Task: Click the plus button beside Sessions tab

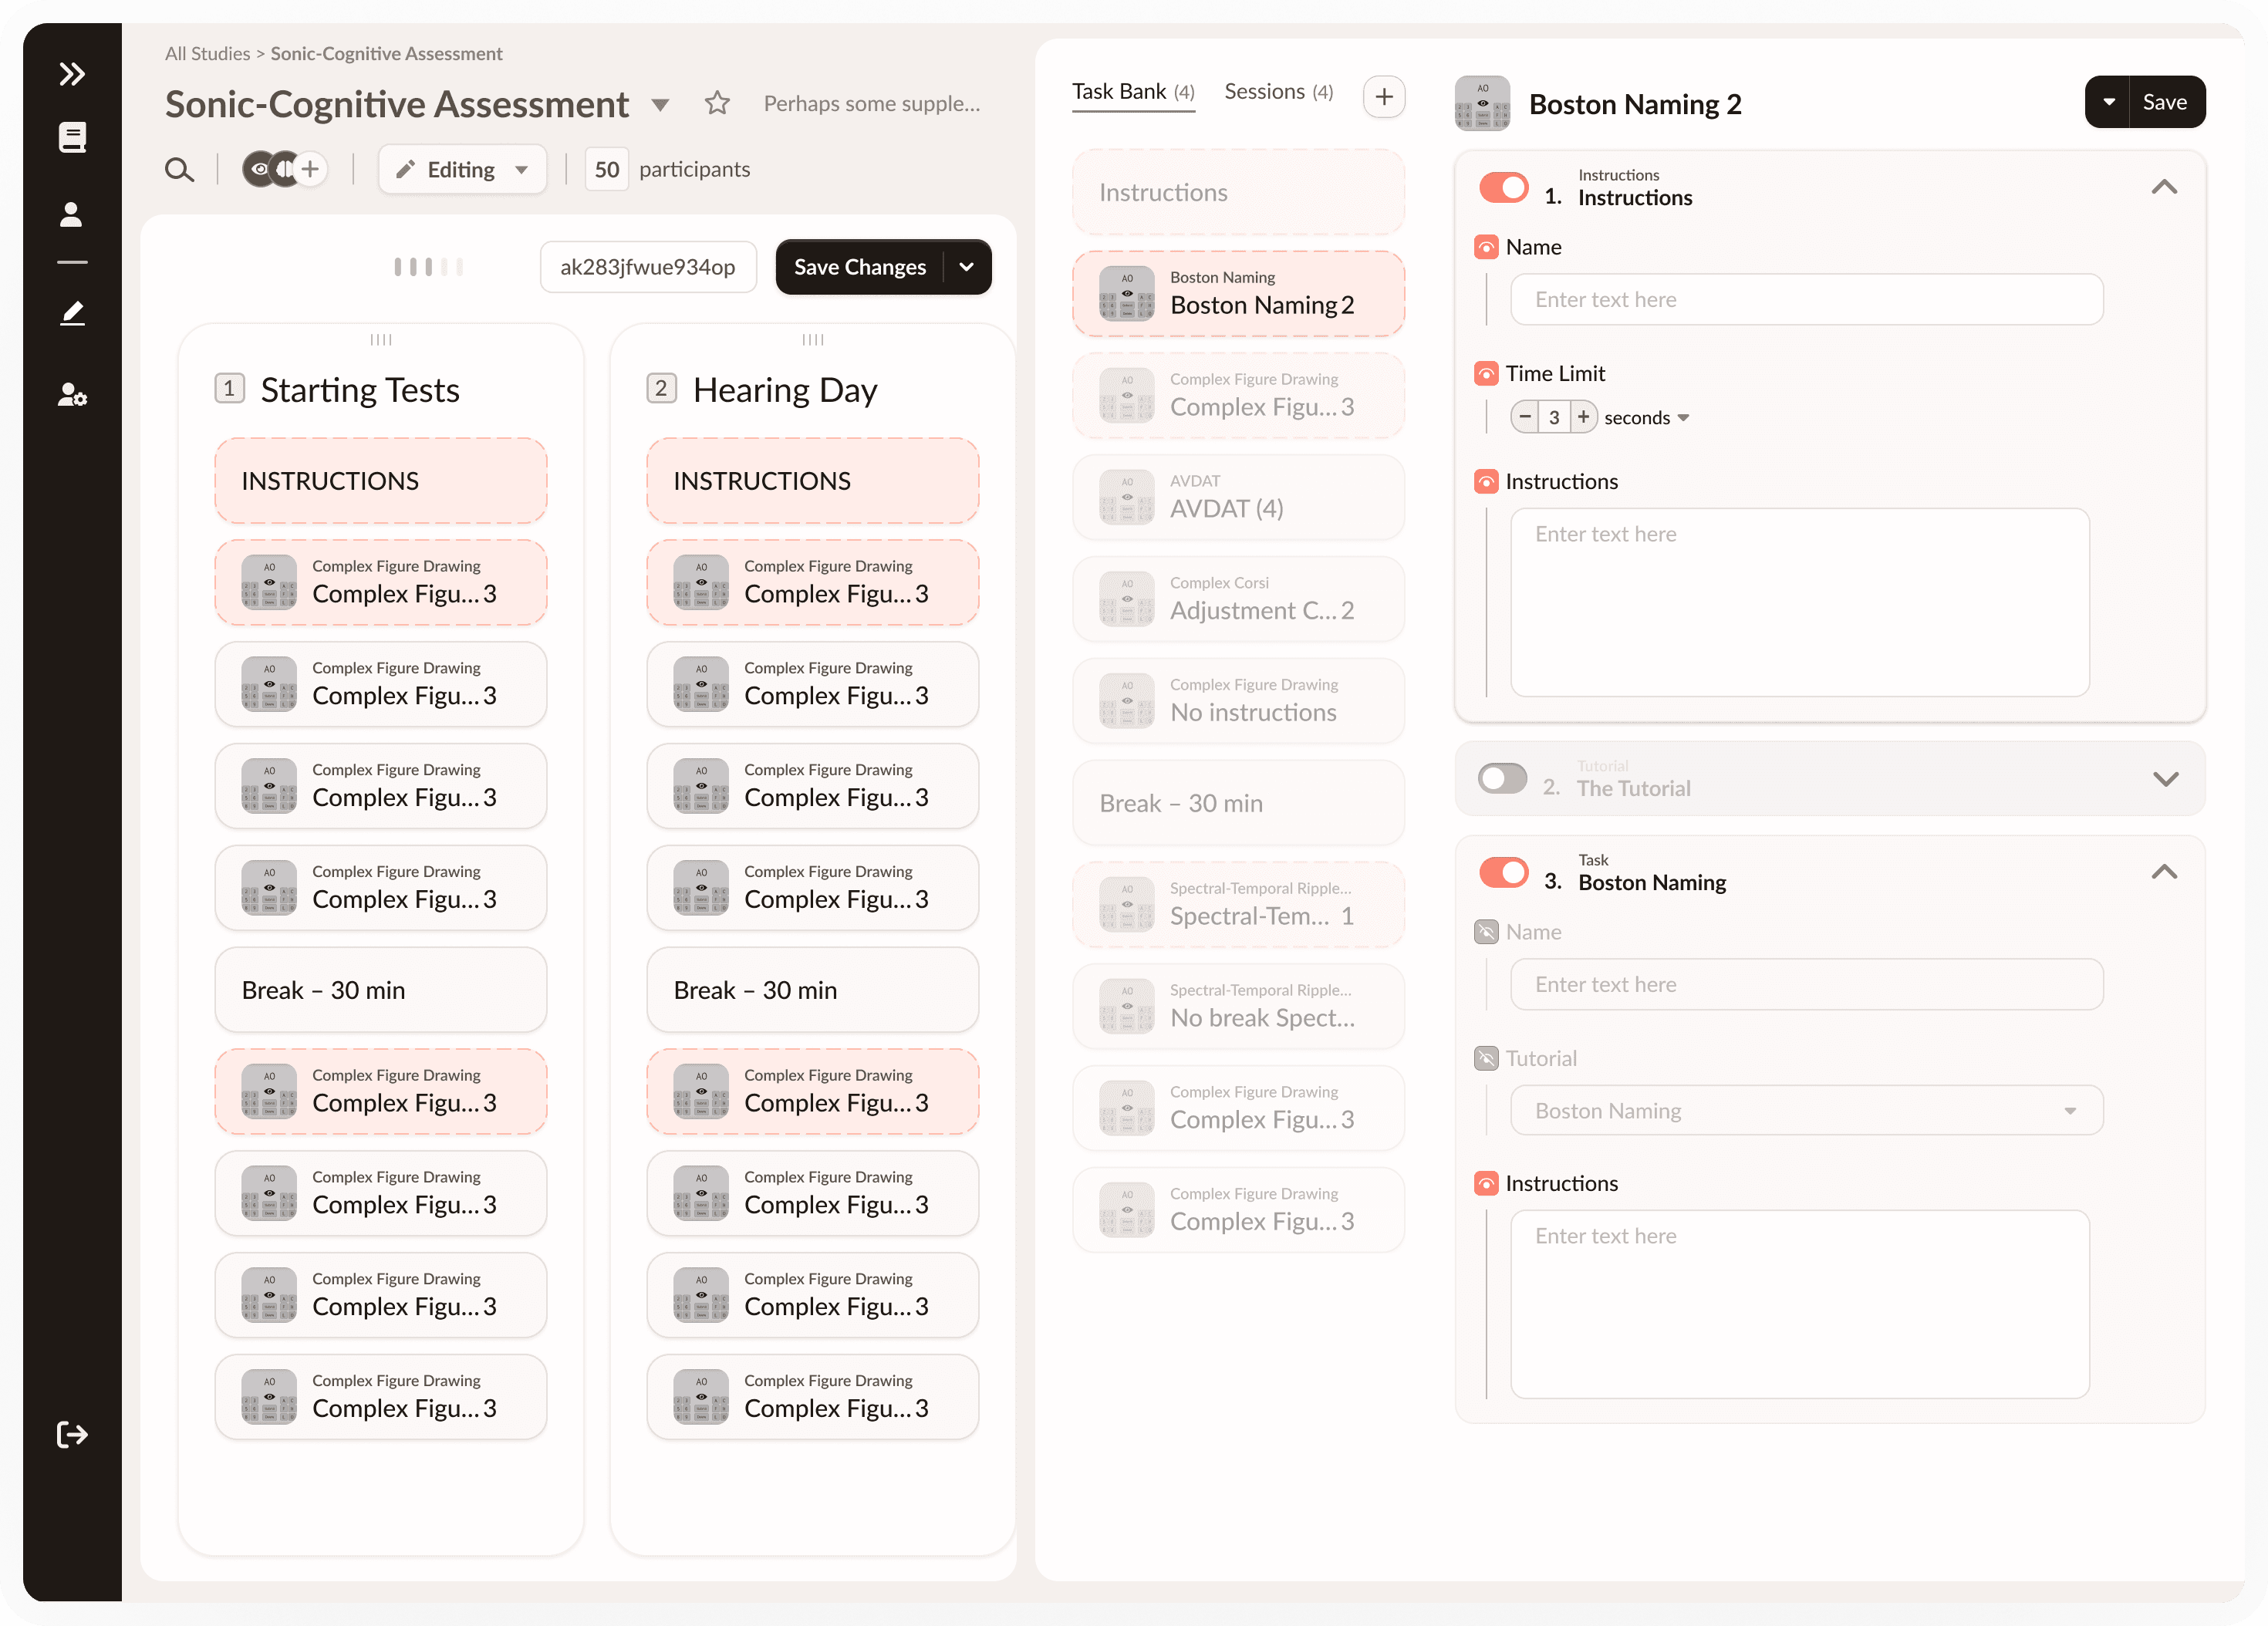Action: point(1384,97)
